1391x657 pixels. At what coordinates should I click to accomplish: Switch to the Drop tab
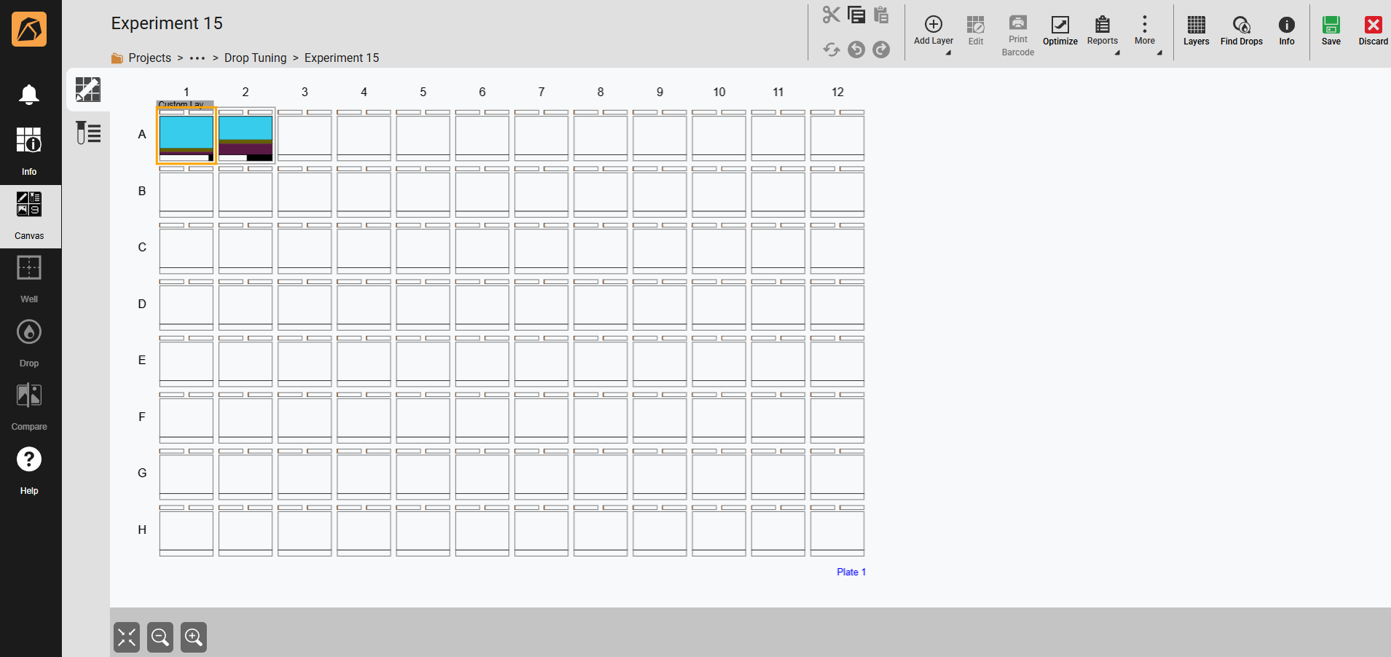[29, 343]
